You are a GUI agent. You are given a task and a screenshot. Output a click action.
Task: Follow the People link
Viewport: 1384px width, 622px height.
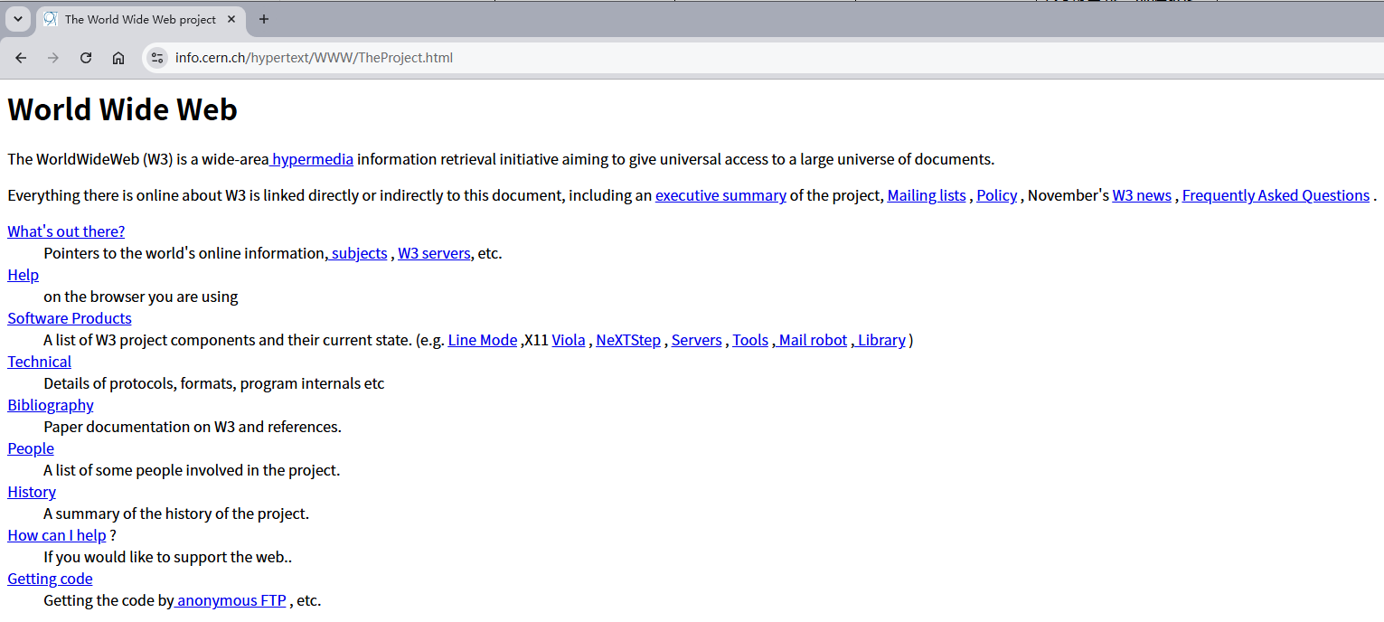coord(31,448)
